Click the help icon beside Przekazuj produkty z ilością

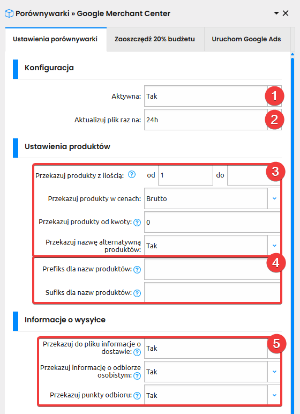[132, 174]
